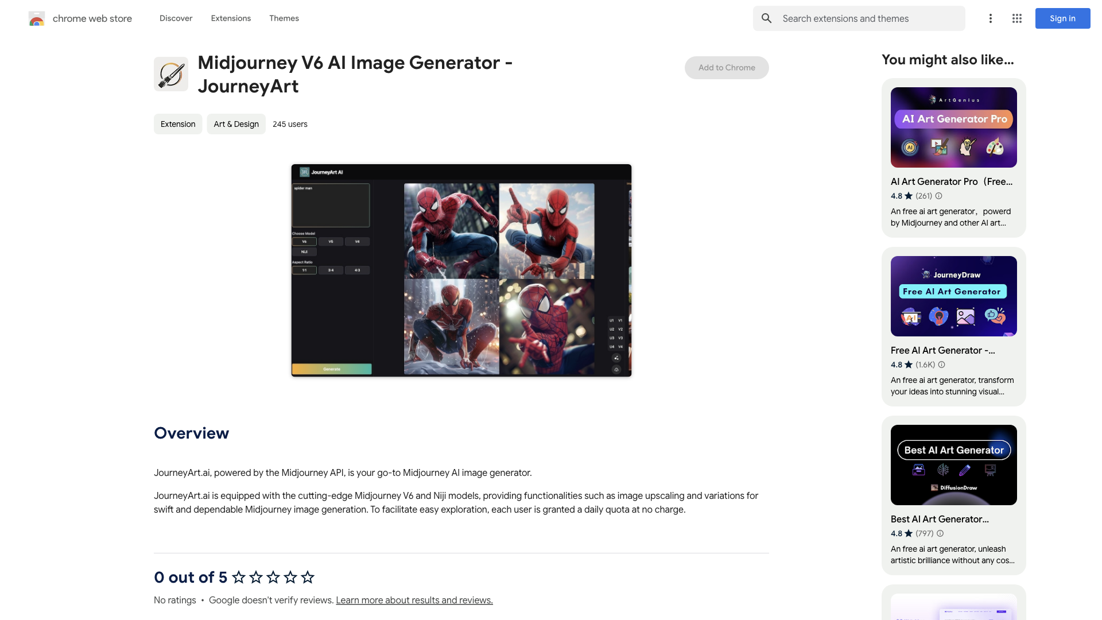Viewport: 1102px width, 620px height.
Task: Open the three-dot more options menu
Action: 990,18
